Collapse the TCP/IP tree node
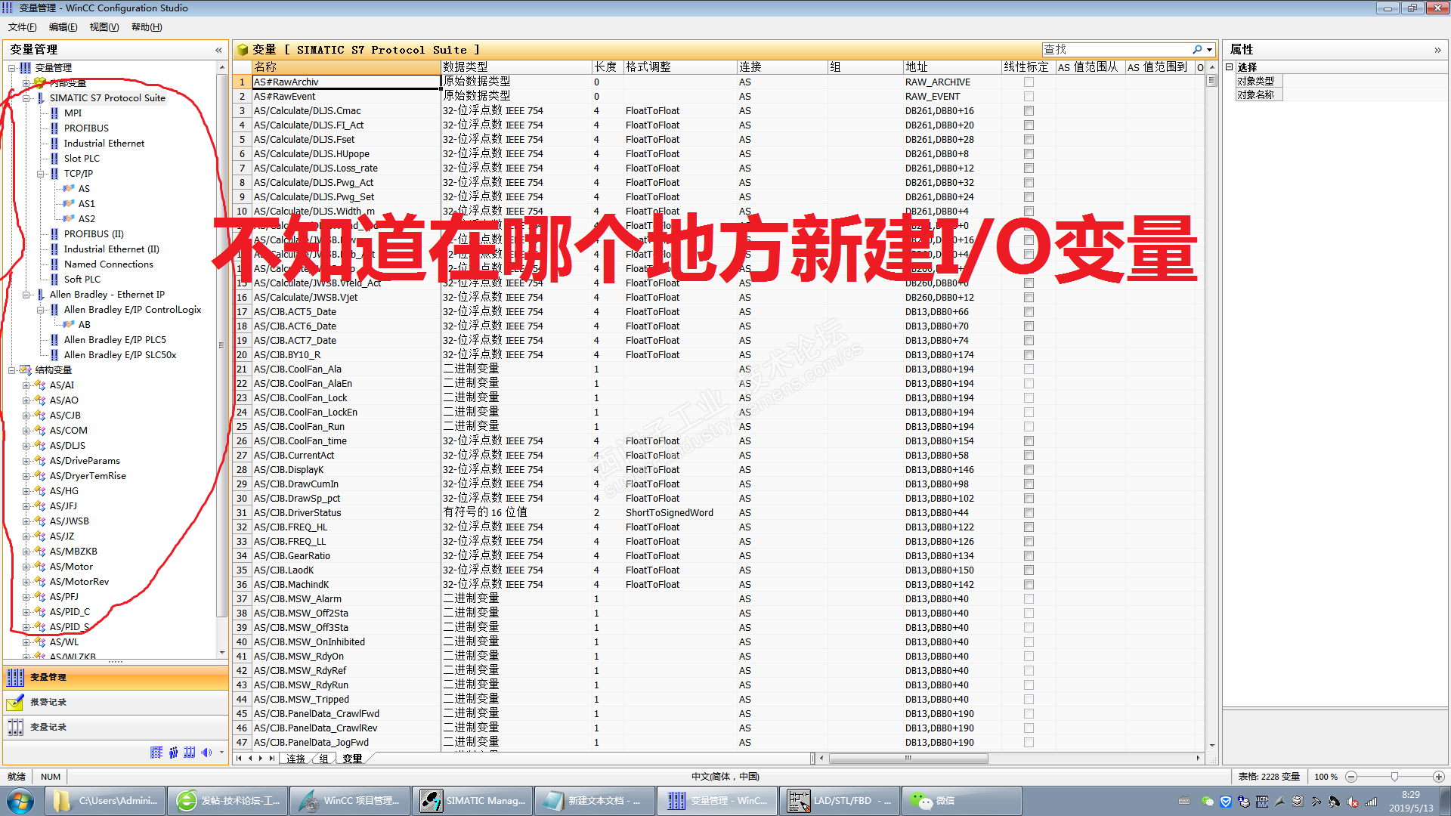1451x816 pixels. click(41, 174)
